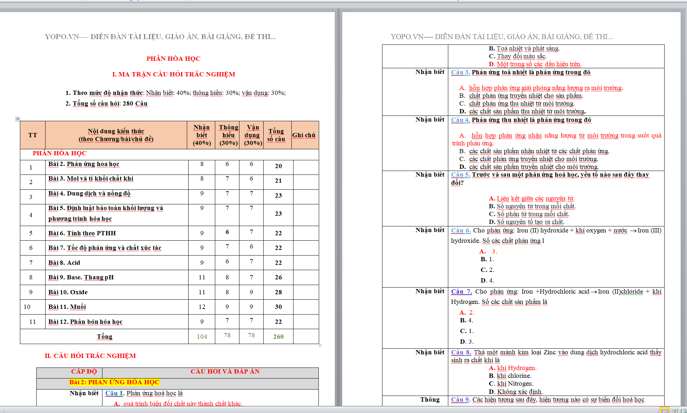Click the table move handle above the TT column

[17, 119]
